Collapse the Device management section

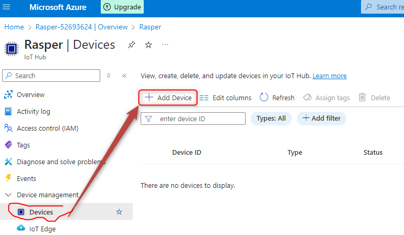[8, 195]
